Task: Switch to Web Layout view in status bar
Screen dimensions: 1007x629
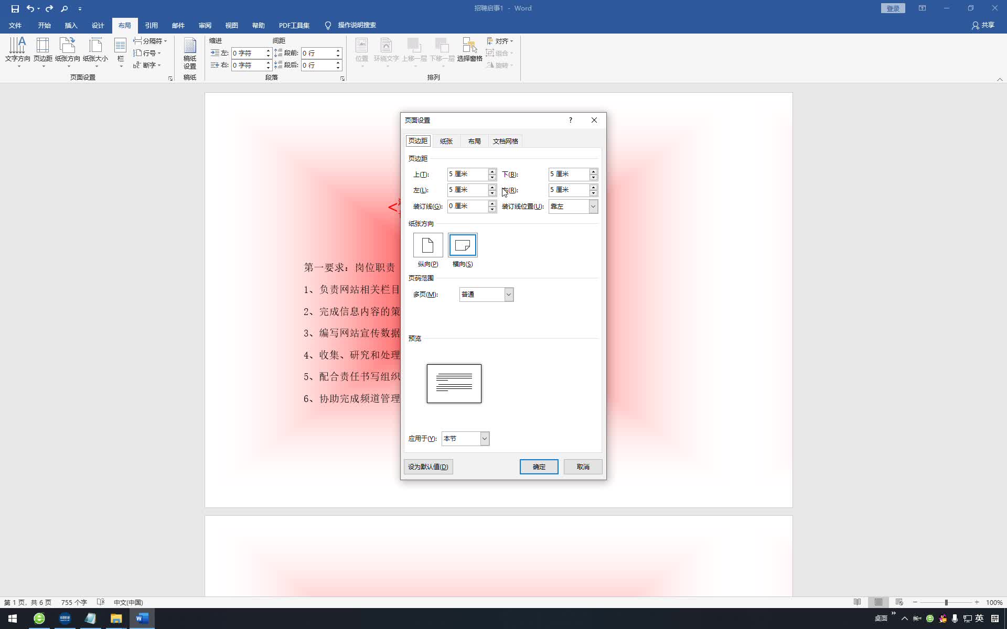Action: (x=899, y=602)
